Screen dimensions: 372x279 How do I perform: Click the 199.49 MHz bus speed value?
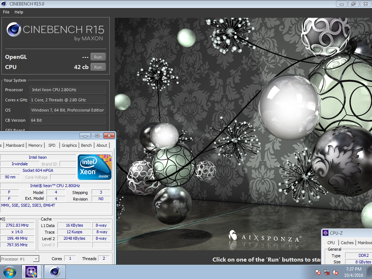(x=17, y=238)
